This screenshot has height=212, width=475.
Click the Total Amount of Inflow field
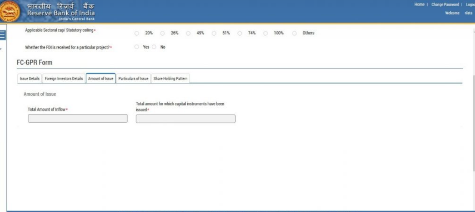pos(77,118)
